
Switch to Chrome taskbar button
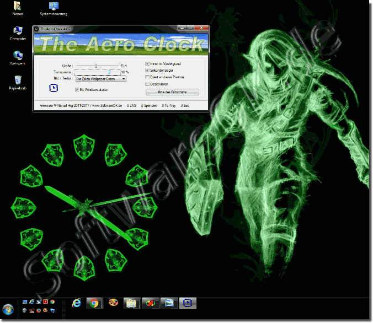(94, 303)
